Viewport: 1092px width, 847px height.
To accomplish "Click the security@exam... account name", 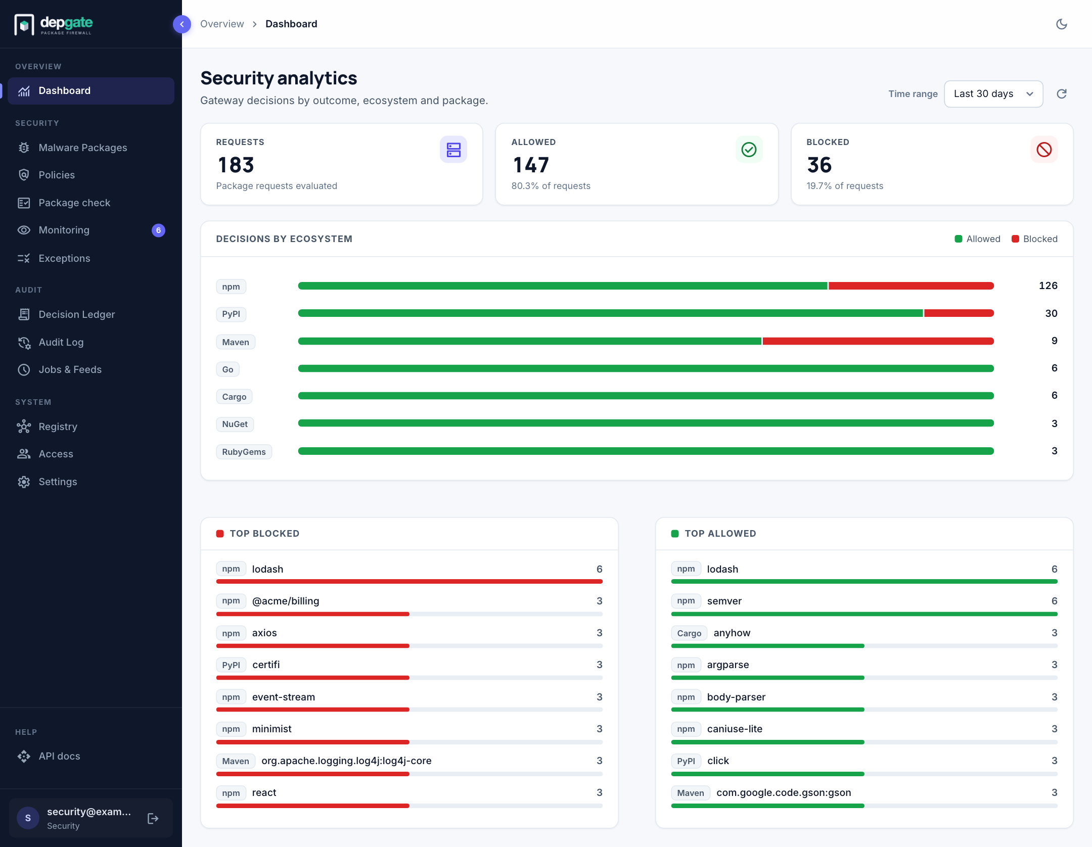I will (x=89, y=812).
